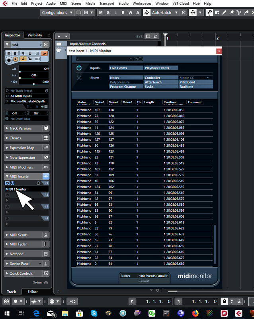The width and height of the screenshot is (254, 319).
Task: Open the Find Tracks search icon
Action: tap(155, 36)
